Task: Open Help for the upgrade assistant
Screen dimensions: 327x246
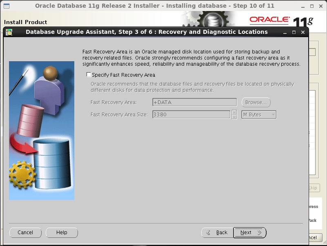Action: (x=62, y=233)
